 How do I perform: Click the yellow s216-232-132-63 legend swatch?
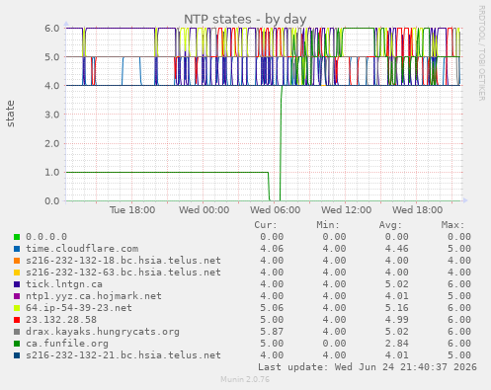(17, 273)
